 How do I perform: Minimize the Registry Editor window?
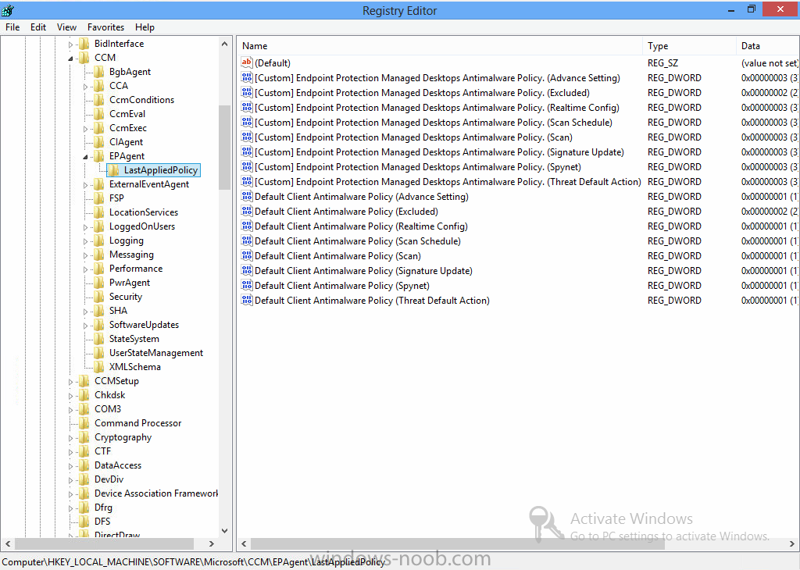coord(731,9)
